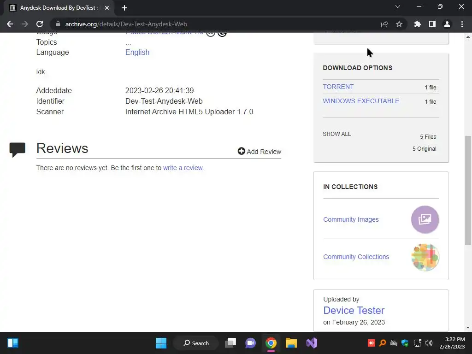Open the Chrome extensions puzzle icon
The width and height of the screenshot is (472, 354).
[418, 24]
